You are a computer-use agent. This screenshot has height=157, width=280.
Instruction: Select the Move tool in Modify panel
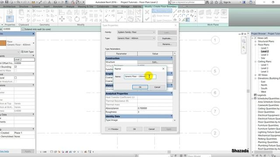click(x=62, y=19)
